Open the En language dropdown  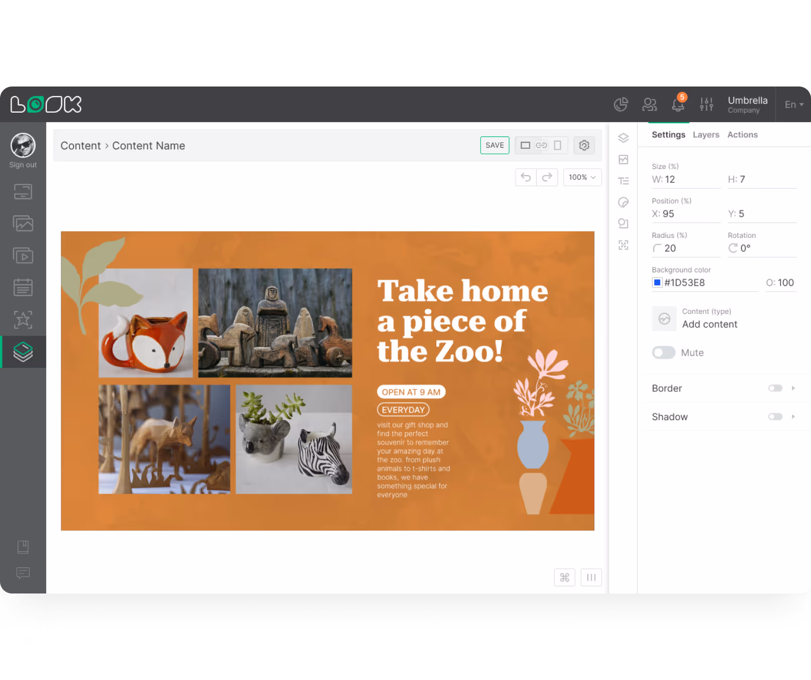coord(793,105)
